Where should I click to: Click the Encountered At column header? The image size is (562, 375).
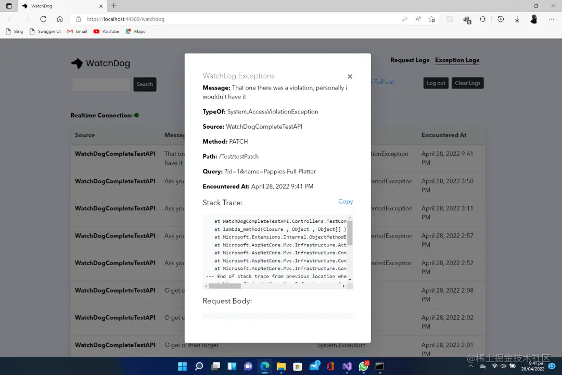click(x=444, y=135)
